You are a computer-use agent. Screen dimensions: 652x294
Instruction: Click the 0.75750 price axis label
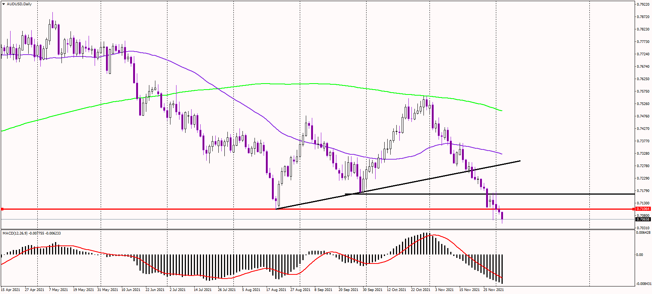[x=643, y=91]
